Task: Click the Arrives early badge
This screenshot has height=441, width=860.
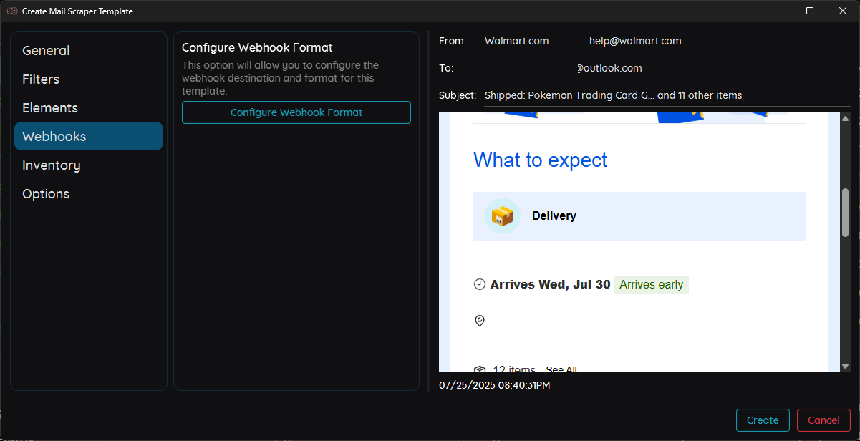Action: point(651,284)
